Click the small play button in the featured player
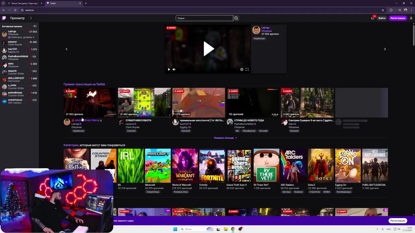This screenshot has height=233, width=415. (169, 69)
